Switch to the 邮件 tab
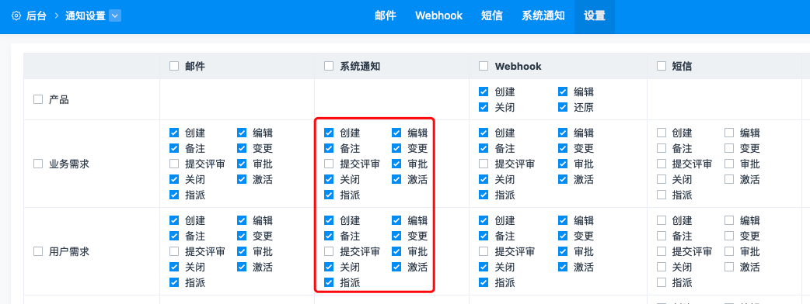This screenshot has height=304, width=810. point(386,16)
